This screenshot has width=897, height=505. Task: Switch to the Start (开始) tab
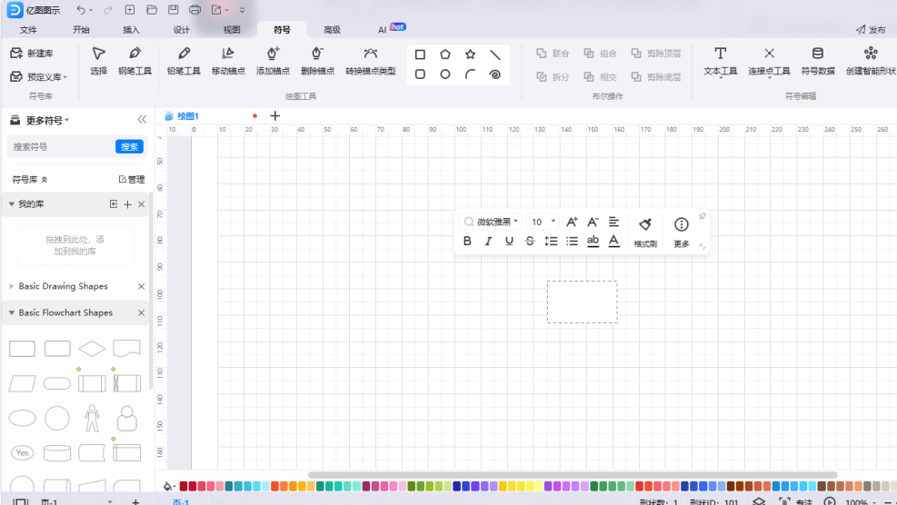pyautogui.click(x=81, y=30)
